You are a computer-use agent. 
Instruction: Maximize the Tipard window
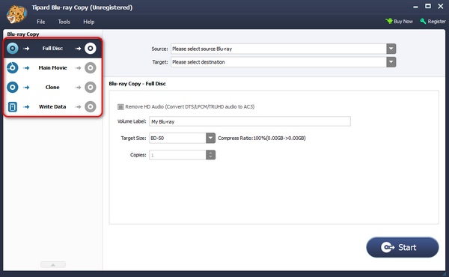coord(428,6)
